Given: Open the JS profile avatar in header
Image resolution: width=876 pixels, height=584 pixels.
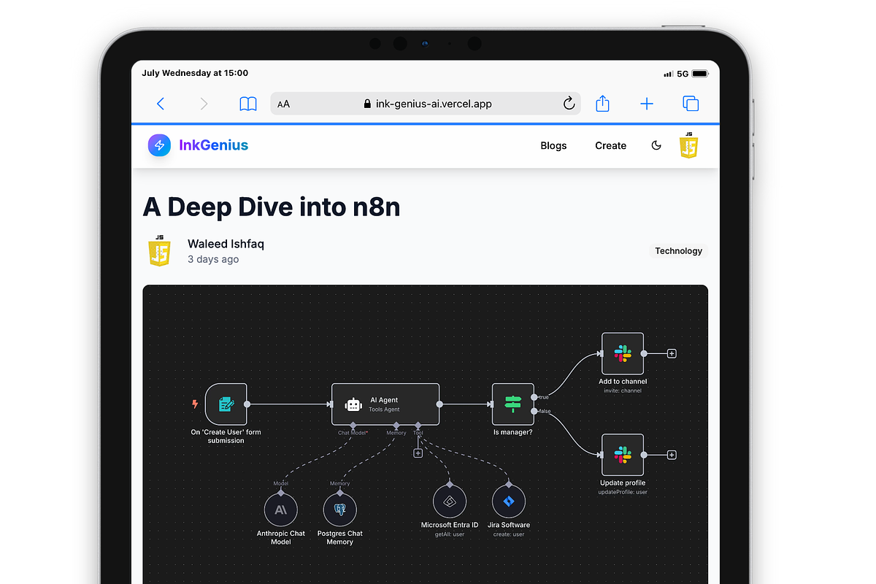Looking at the screenshot, I should tap(689, 145).
